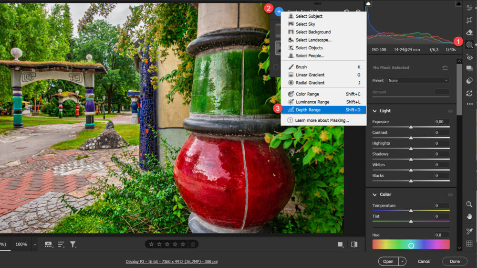Choose Select Sky from the mask menu
The image size is (477, 268).
[305, 24]
